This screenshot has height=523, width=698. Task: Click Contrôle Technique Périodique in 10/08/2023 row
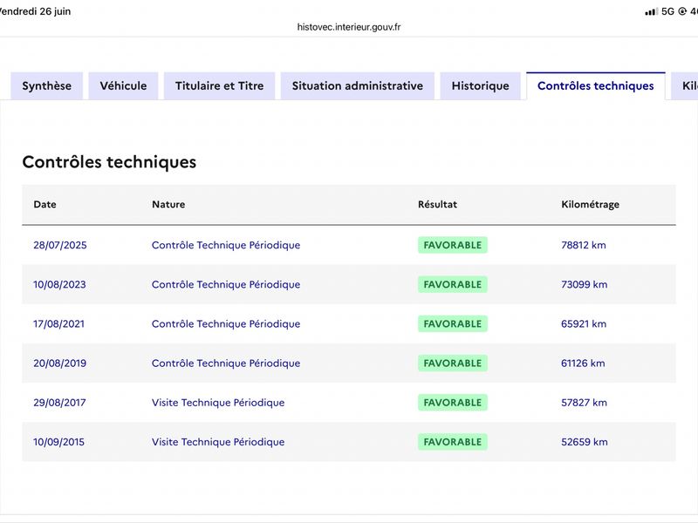(x=226, y=285)
